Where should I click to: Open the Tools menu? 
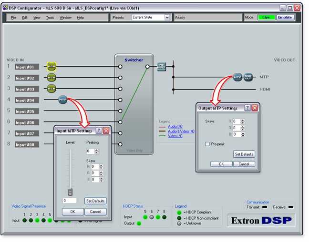click(50, 18)
